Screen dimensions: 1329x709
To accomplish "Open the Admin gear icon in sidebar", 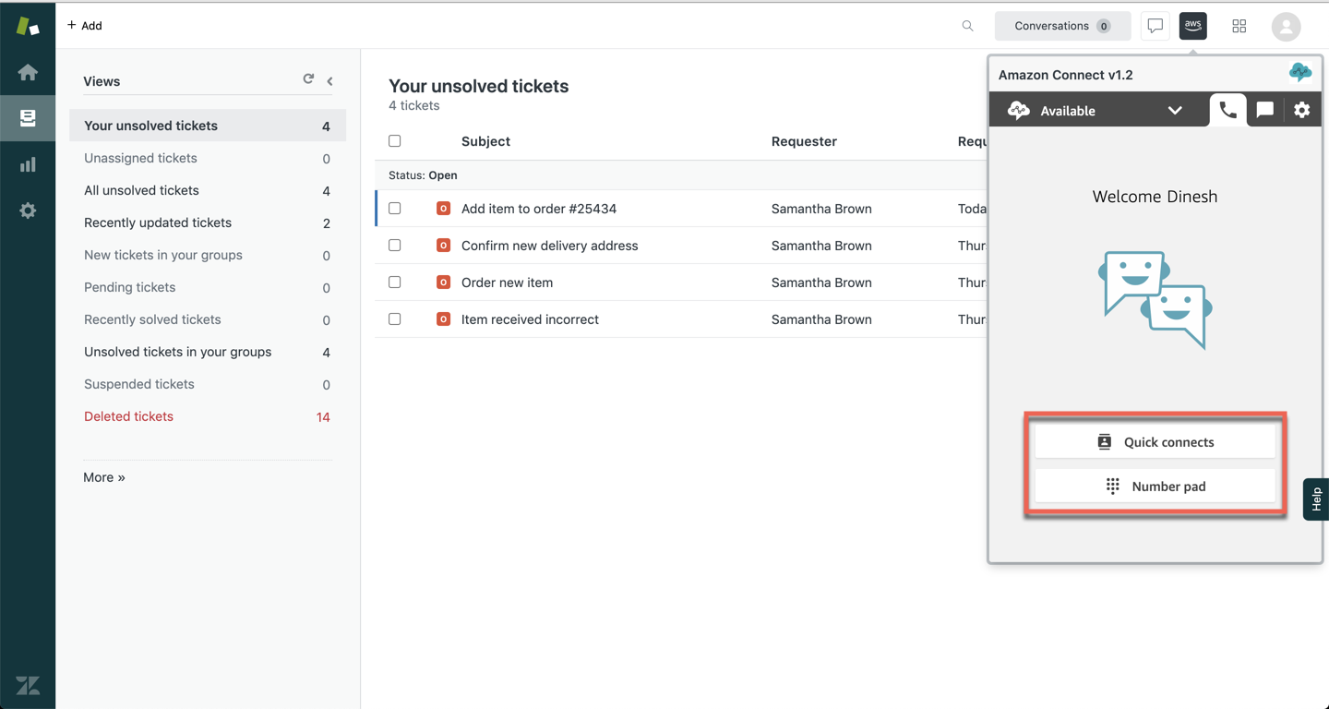I will [28, 210].
